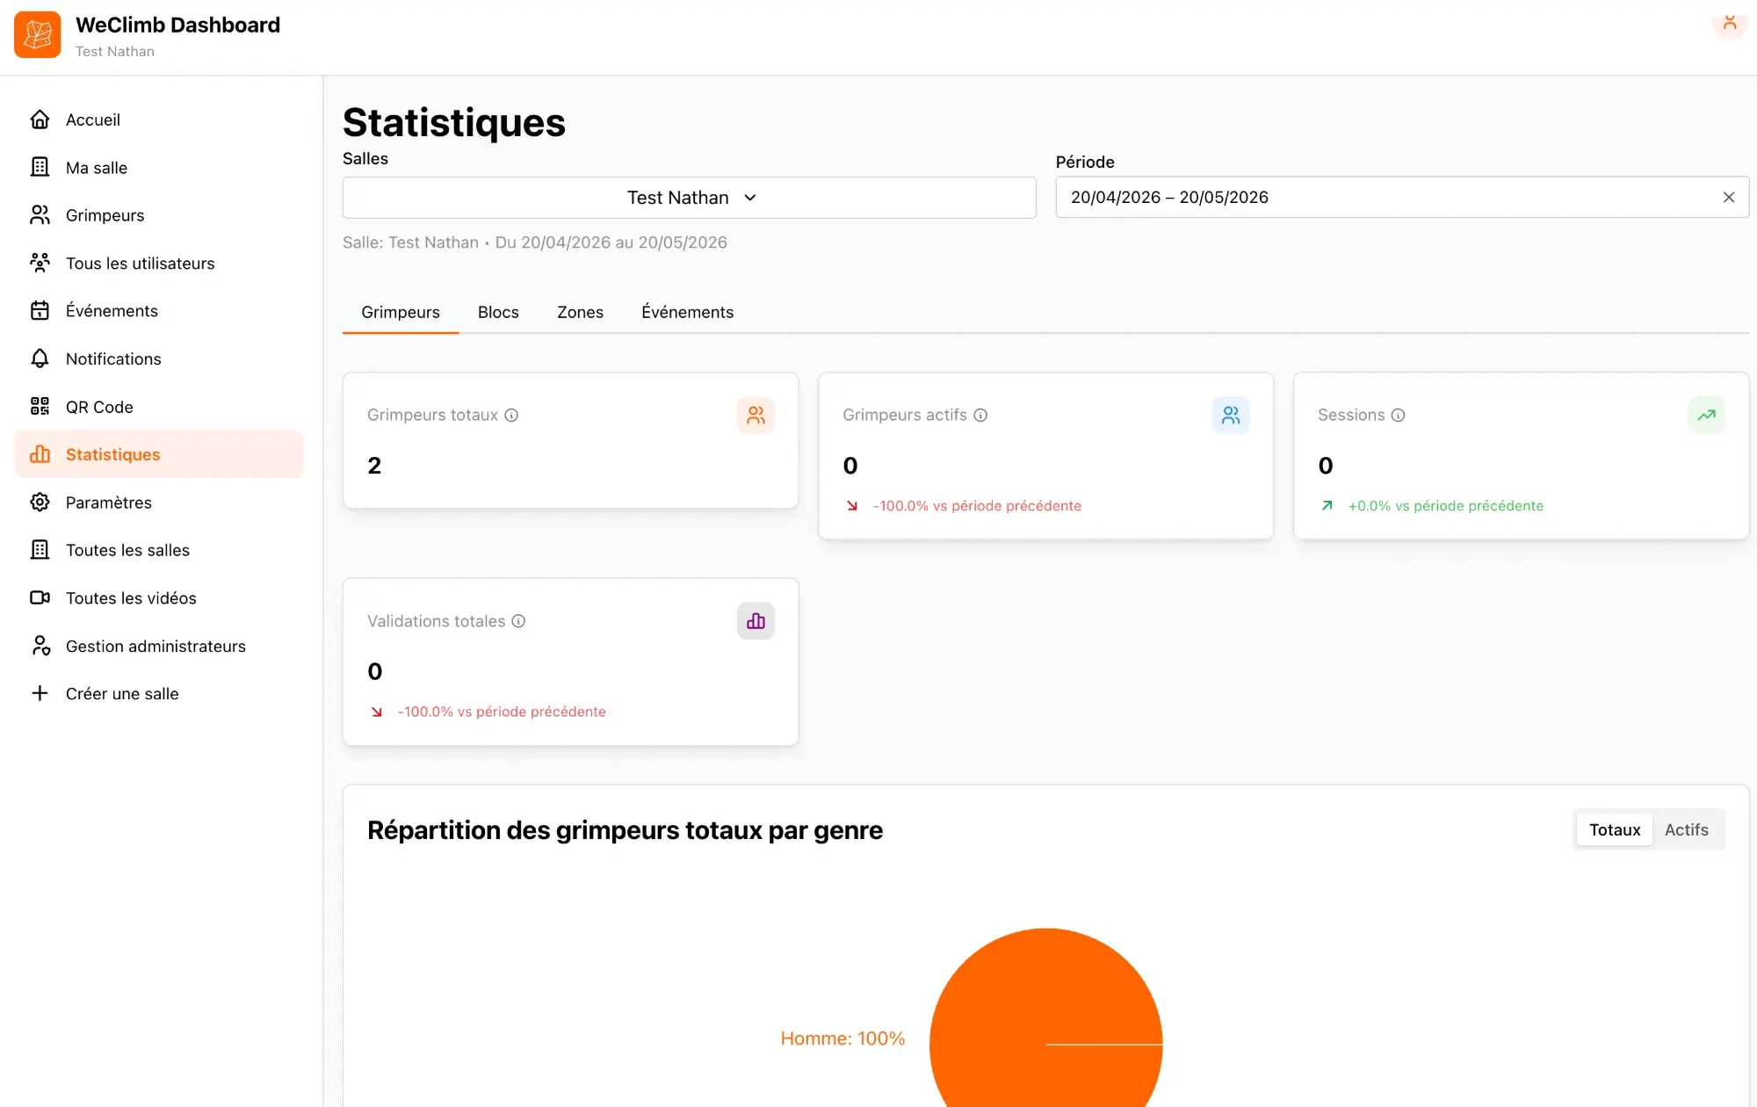The width and height of the screenshot is (1757, 1107).
Task: Click the Tous les utilisateurs group icon
Action: tap(40, 263)
